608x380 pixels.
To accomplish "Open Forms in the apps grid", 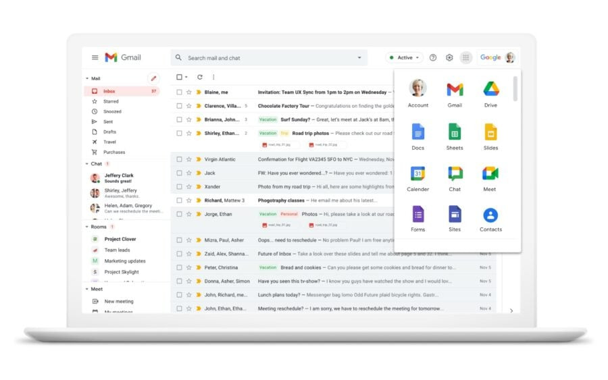I will (x=418, y=214).
